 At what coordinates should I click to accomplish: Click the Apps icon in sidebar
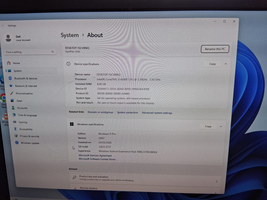pos(12,101)
